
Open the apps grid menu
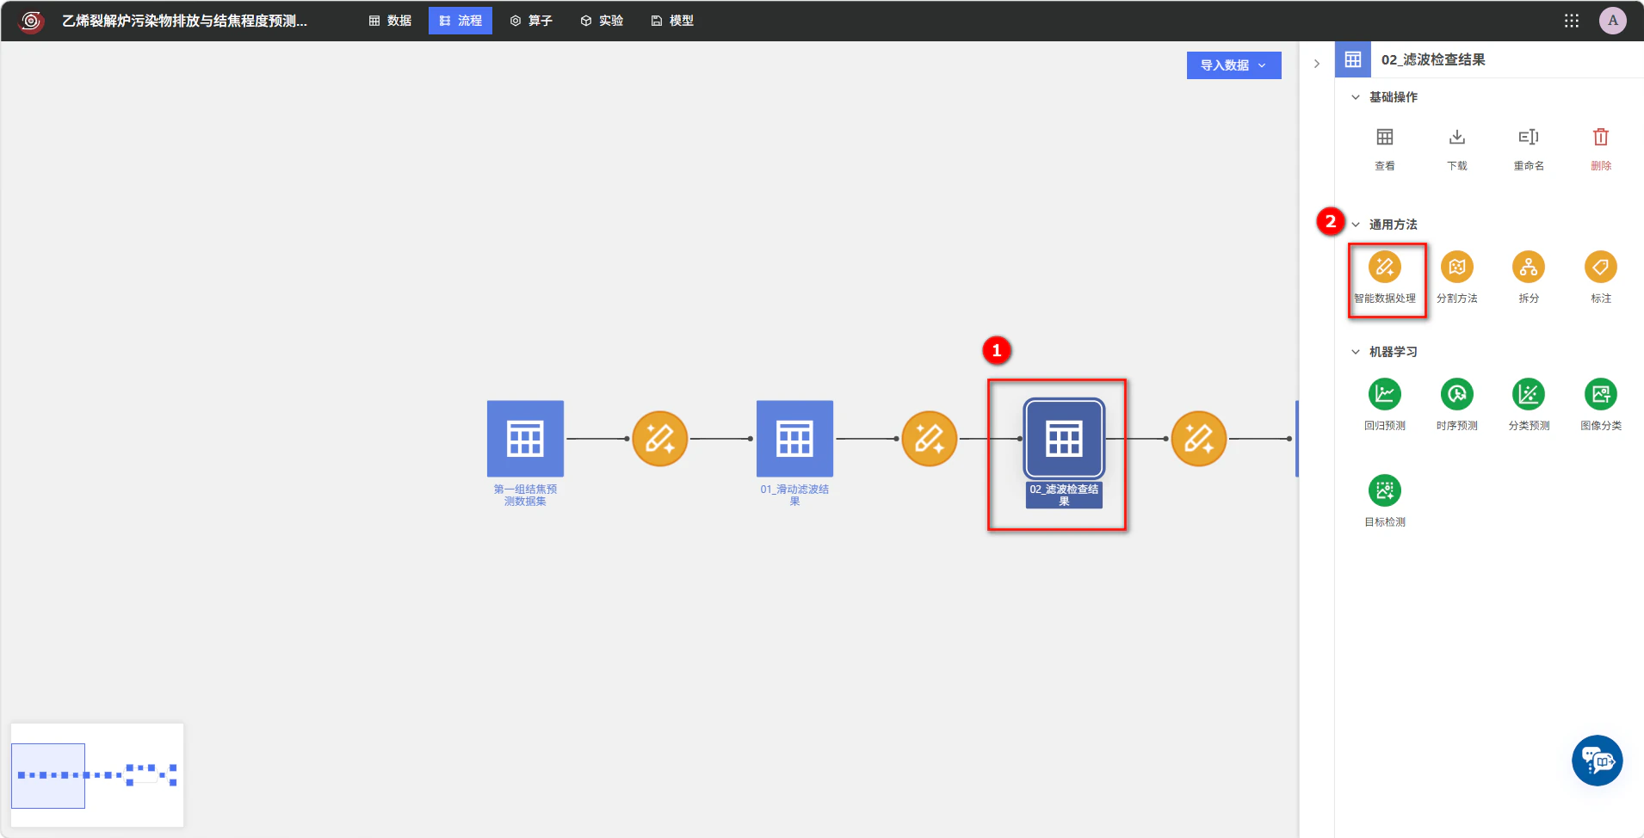tap(1572, 21)
